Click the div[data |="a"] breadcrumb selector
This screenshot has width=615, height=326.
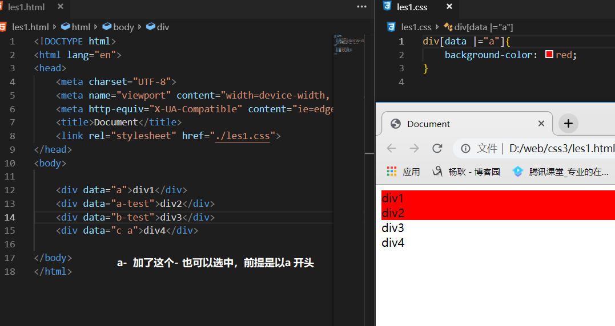479,27
